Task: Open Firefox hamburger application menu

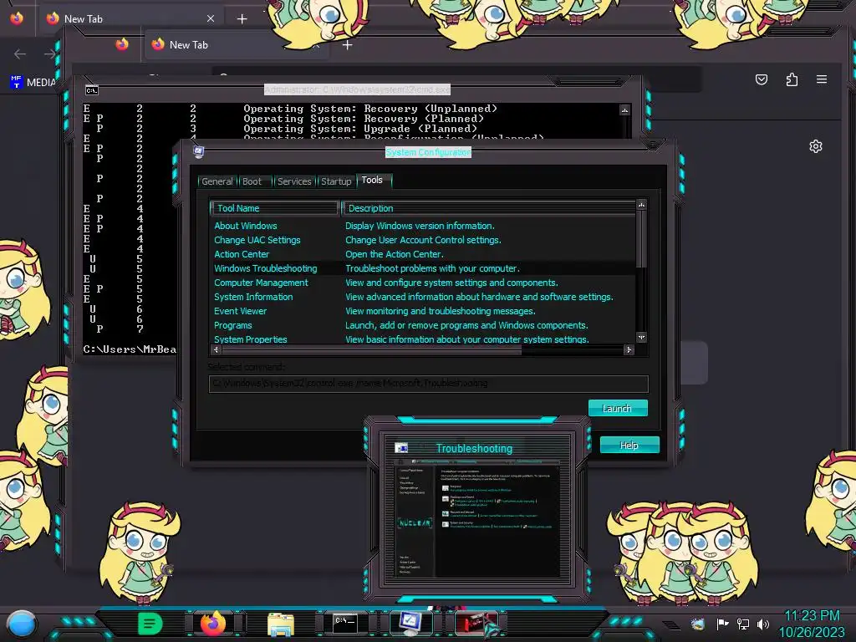Action: (x=822, y=79)
